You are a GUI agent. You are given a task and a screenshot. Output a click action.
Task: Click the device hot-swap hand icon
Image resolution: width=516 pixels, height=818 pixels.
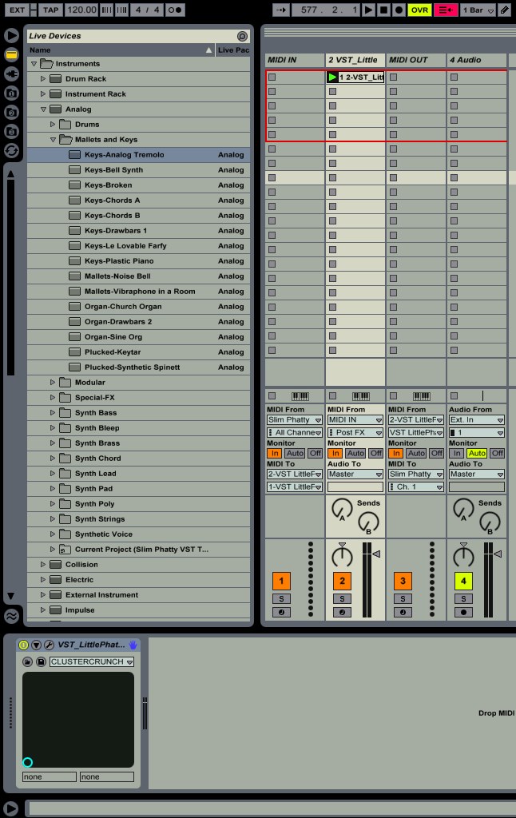pyautogui.click(x=133, y=645)
